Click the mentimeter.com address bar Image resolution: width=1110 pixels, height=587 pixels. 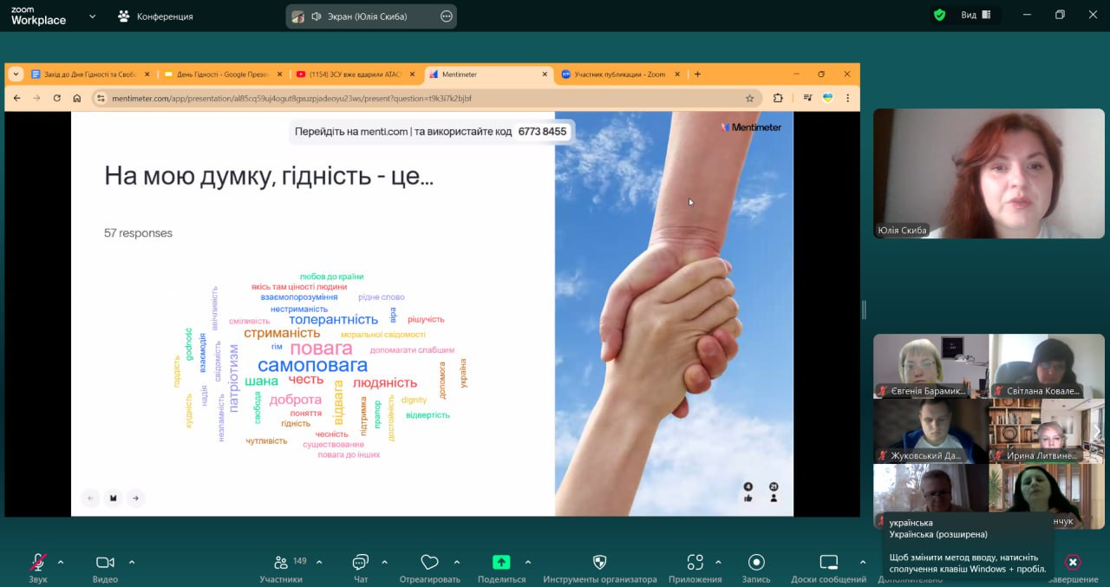coord(425,98)
